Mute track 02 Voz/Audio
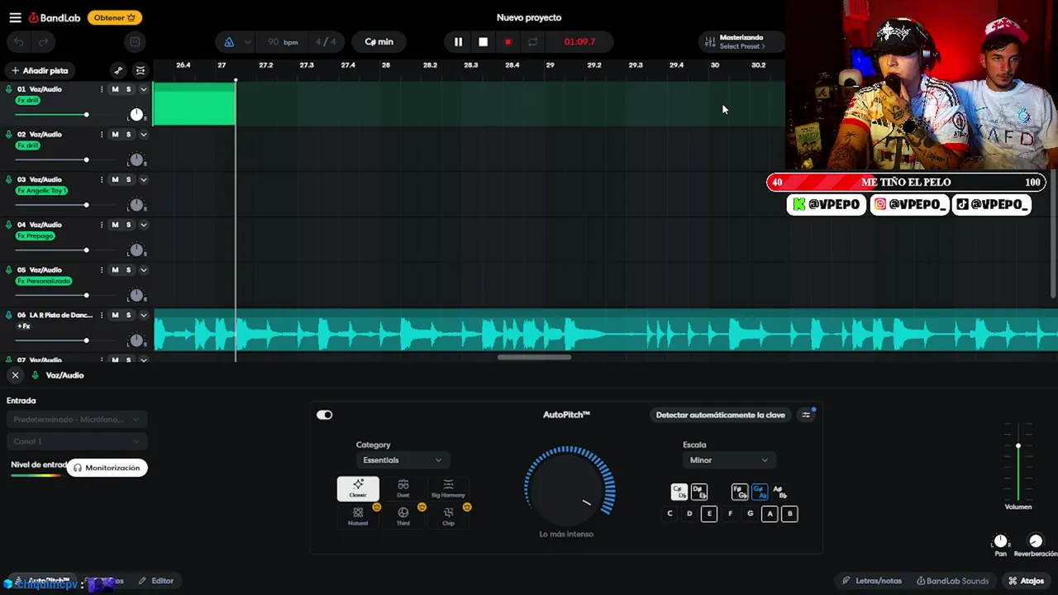This screenshot has height=595, width=1058. (x=115, y=134)
